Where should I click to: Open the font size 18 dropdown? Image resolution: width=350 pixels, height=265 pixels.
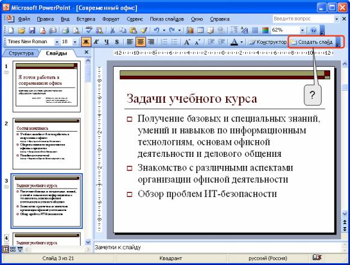pos(75,42)
